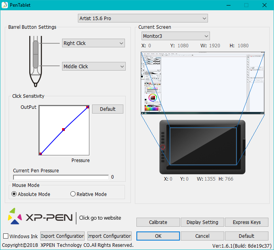The image size is (274, 250).
Task: Open Express Keys settings
Action: 247,222
